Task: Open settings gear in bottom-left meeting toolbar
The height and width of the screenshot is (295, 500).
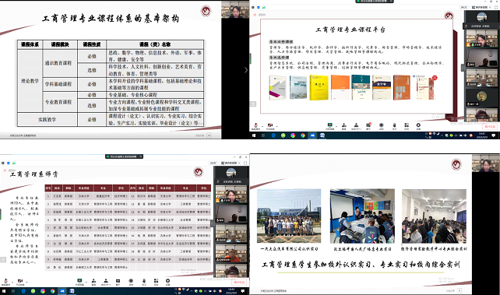Action: coord(167,281)
